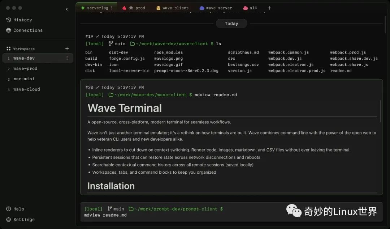Viewport: 390px width, 229px height.
Task: Click the git branch icon in input prompt
Action: pyautogui.click(x=110, y=209)
